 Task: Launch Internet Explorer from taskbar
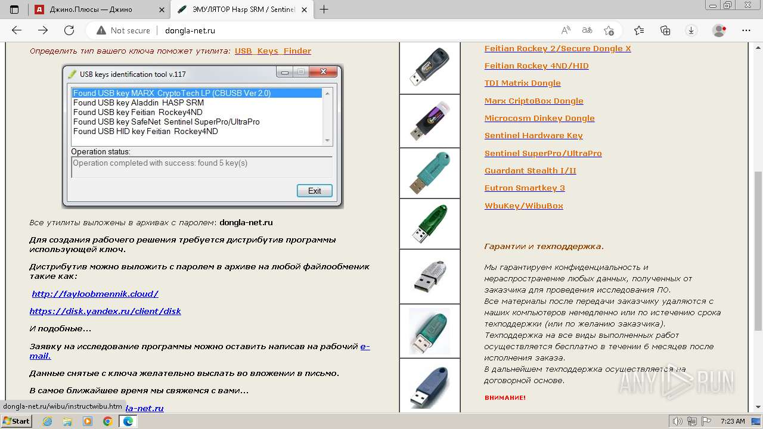tap(48, 421)
